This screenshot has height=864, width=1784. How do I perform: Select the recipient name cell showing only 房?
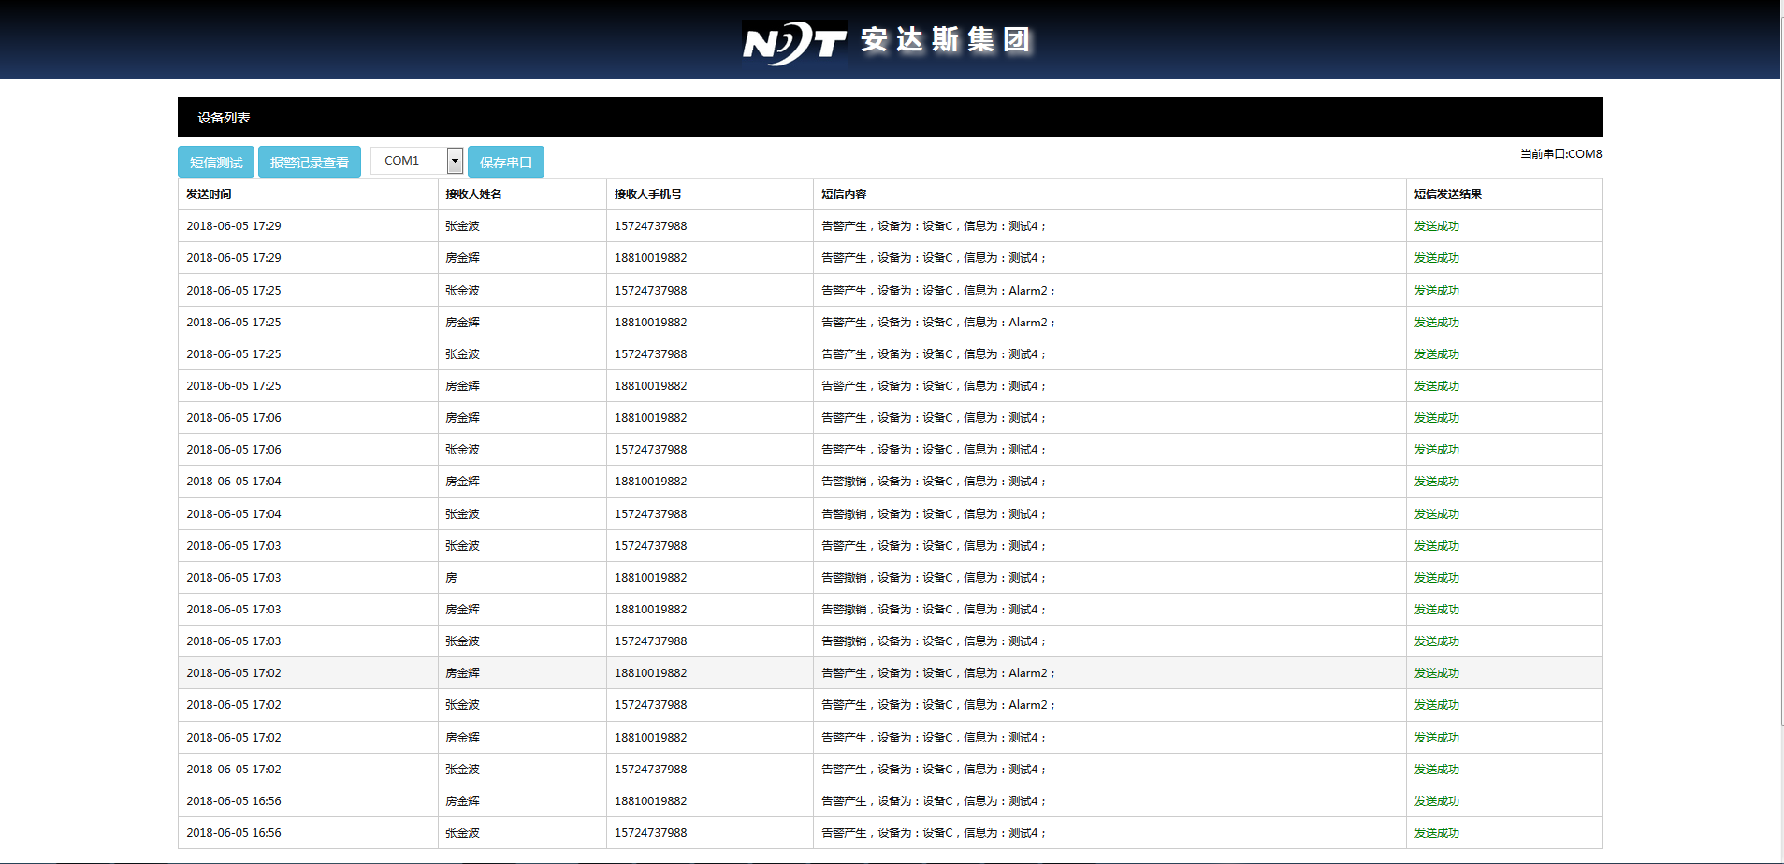(x=451, y=578)
